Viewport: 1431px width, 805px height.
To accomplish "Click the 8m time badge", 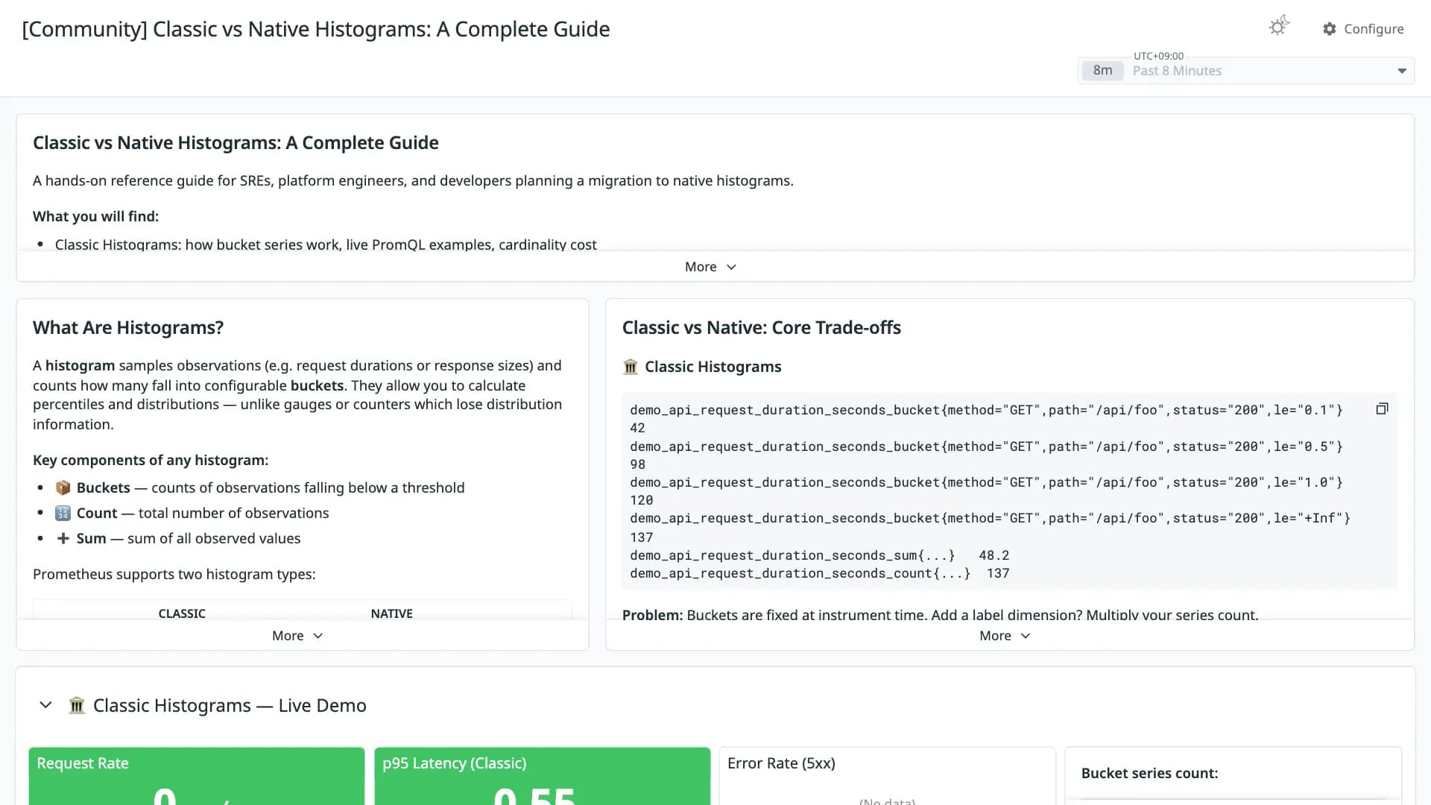I will (1102, 71).
